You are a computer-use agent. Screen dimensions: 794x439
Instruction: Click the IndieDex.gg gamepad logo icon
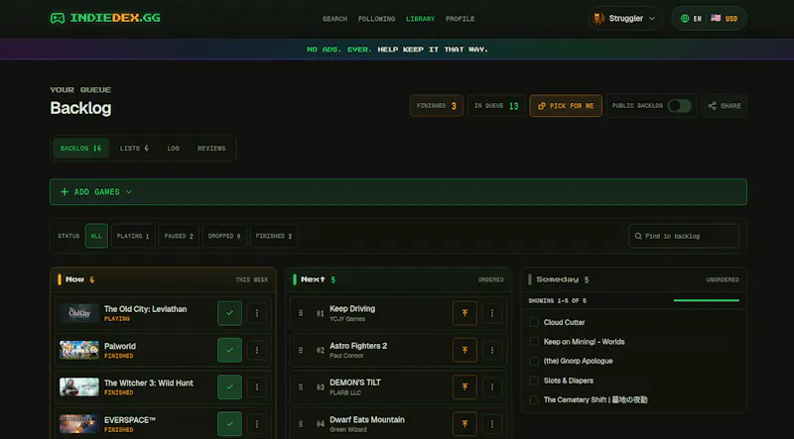pos(58,18)
